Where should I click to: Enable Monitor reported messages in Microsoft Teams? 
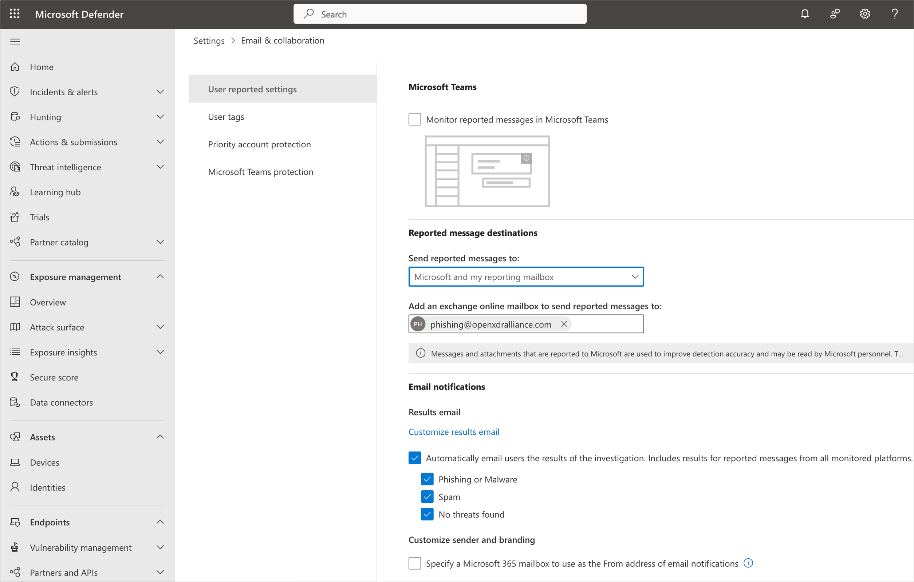point(414,119)
